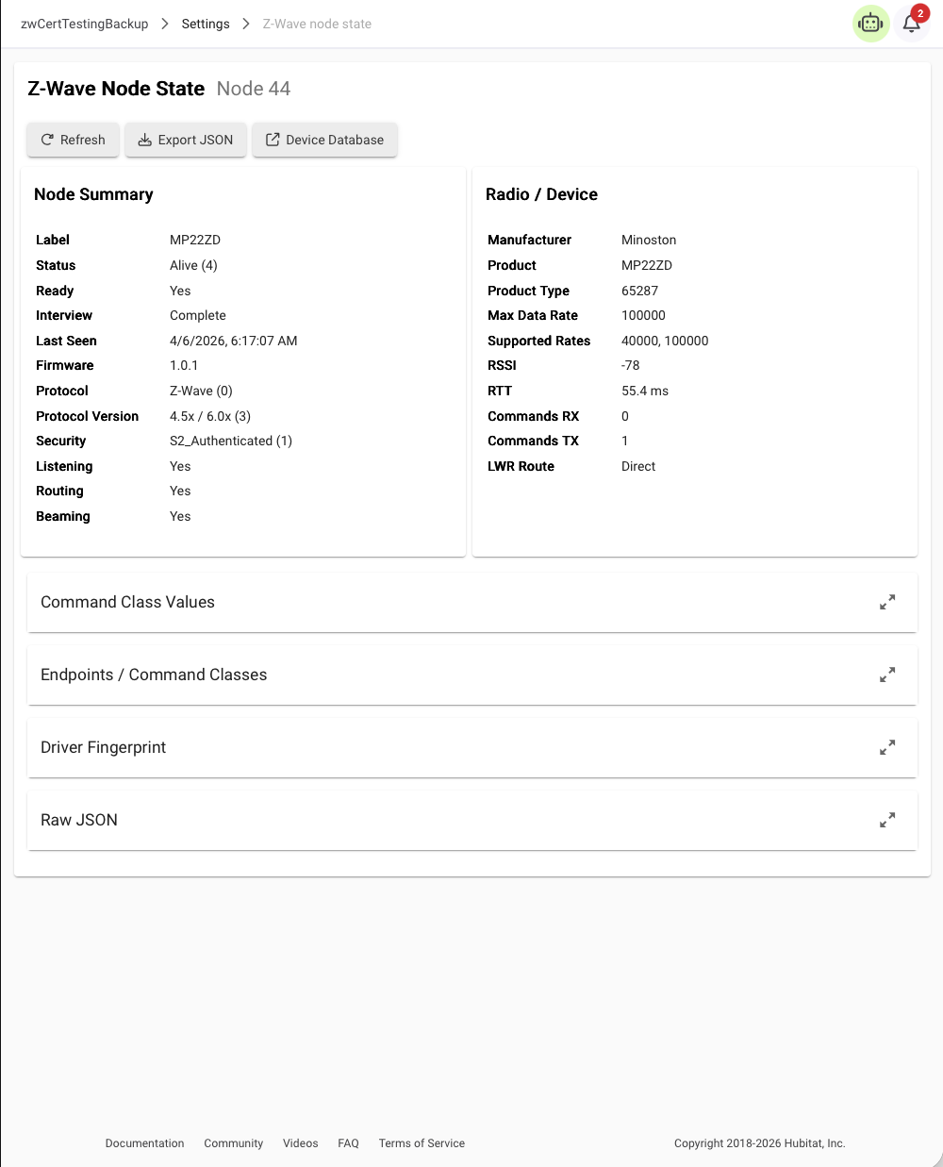View the Terms of Service

click(x=422, y=1143)
